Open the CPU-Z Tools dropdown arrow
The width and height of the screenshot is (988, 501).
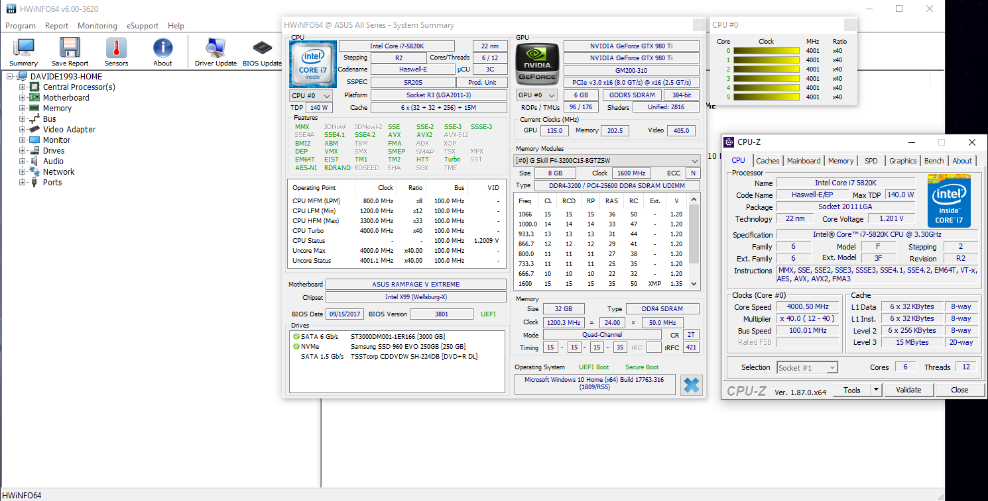coord(877,390)
